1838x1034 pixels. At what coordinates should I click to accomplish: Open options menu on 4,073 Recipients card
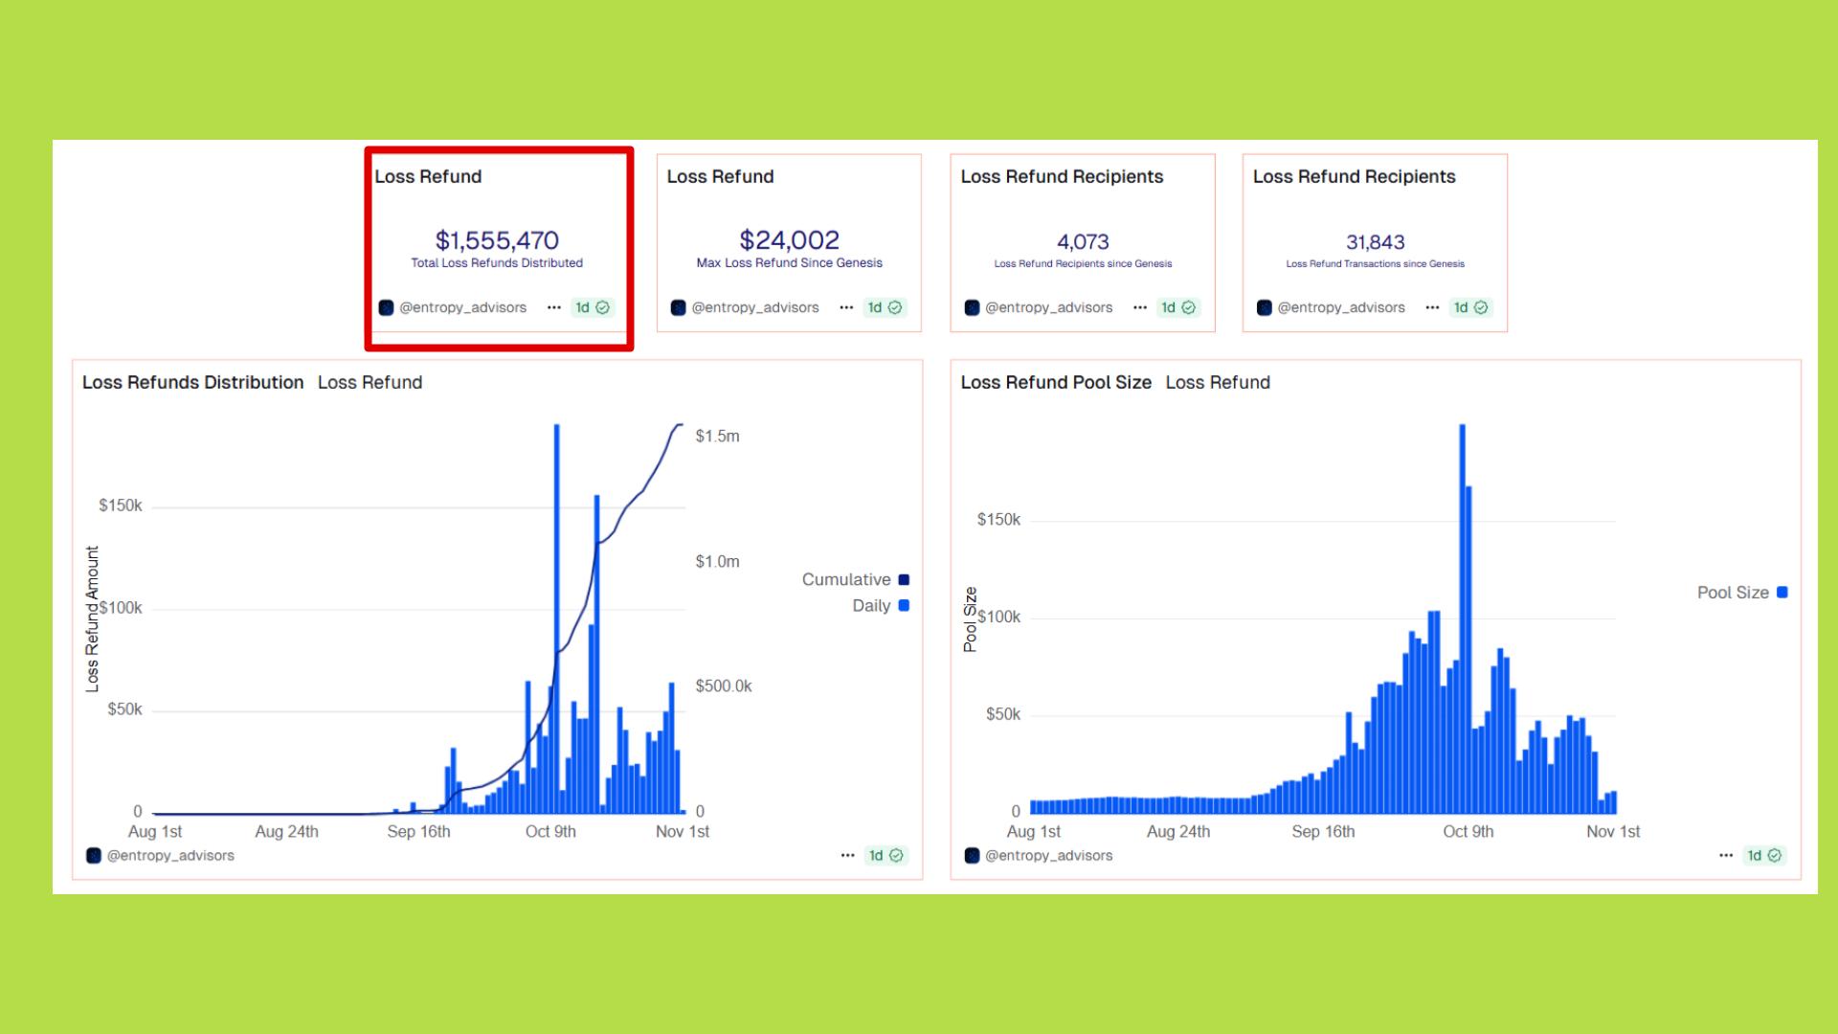[x=1139, y=307]
